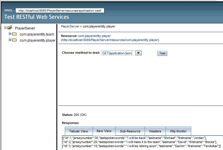Open the localhost resource URL link in parentheses
223x150 pixels.
click(x=110, y=40)
